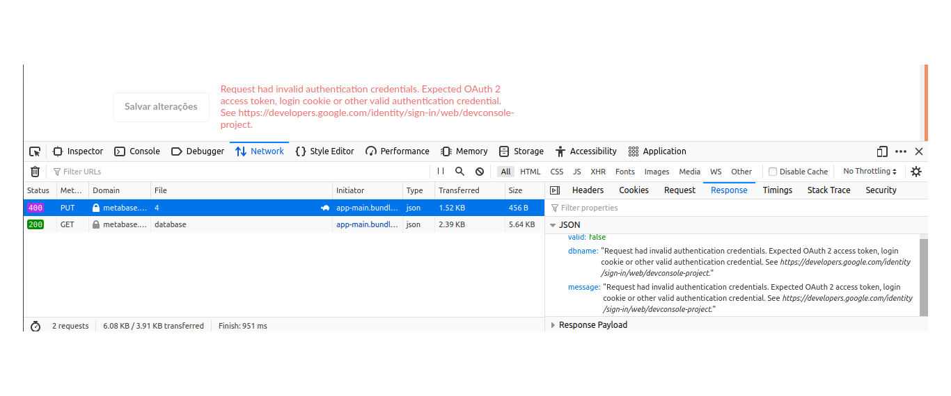Enable the Disable Cache checkbox

point(773,172)
